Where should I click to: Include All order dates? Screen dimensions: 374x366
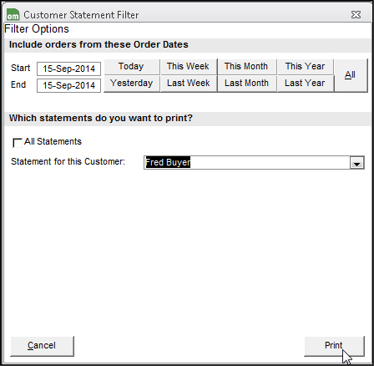pos(351,75)
